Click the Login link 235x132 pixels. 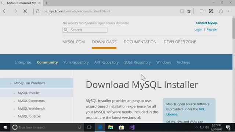coord(198,29)
